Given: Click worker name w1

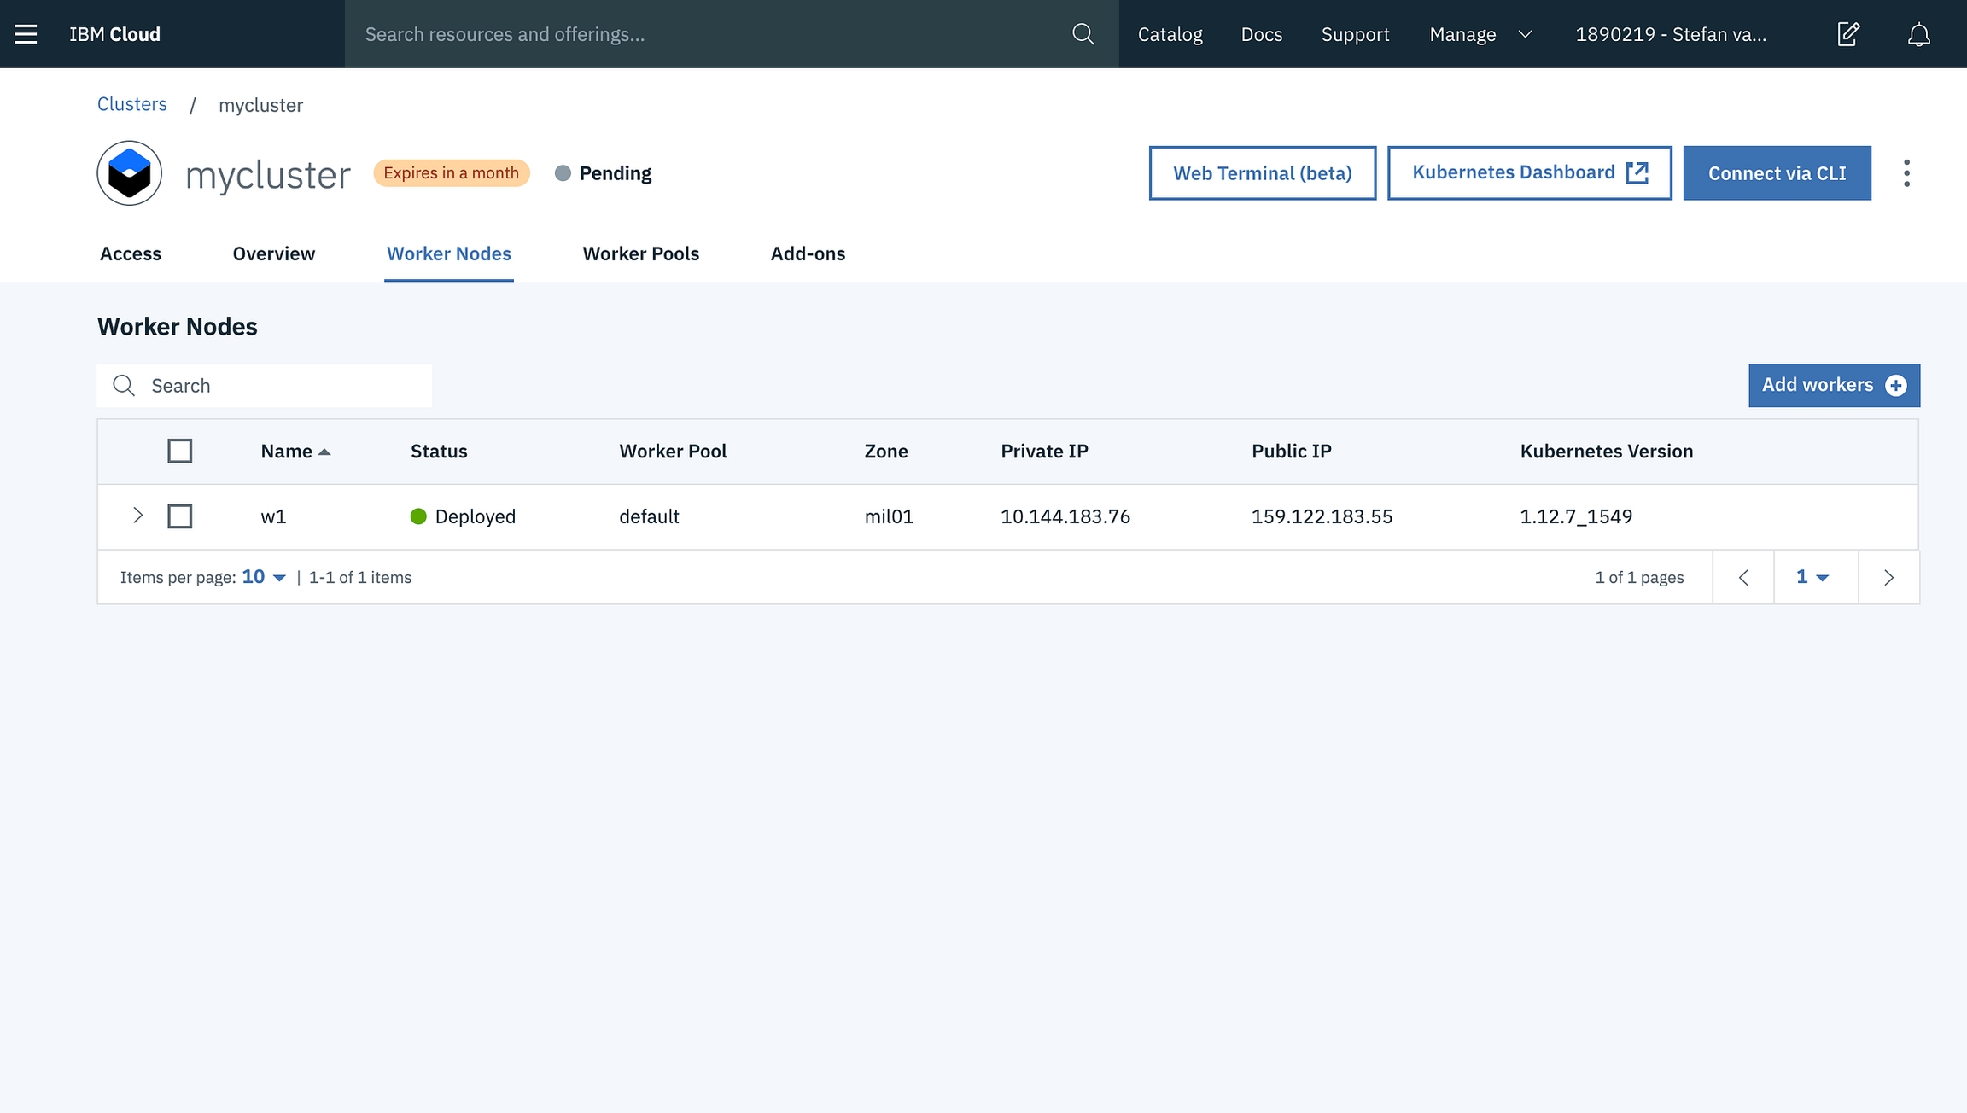Looking at the screenshot, I should point(273,516).
